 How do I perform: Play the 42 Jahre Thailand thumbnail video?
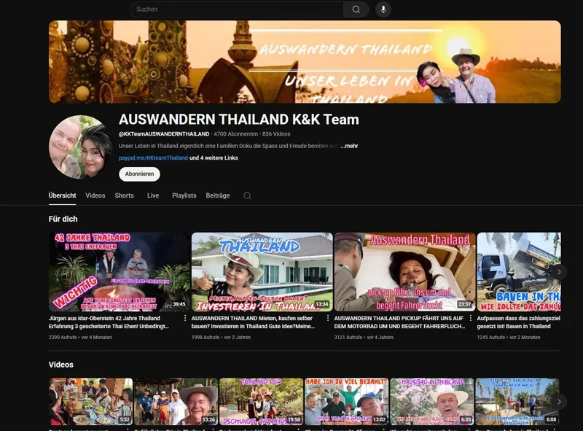coord(119,272)
